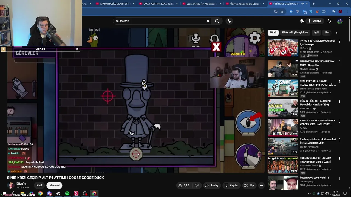Open the 1–100 Yaş Arası video thumbnail
The width and height of the screenshot is (351, 197).
(x=283, y=48)
